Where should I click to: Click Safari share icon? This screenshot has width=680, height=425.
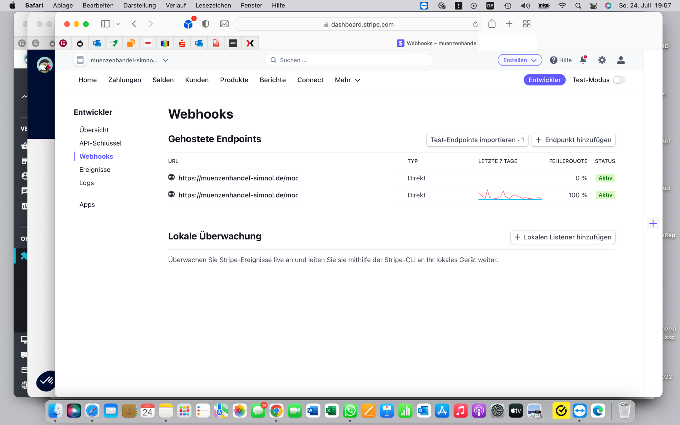[x=492, y=24]
